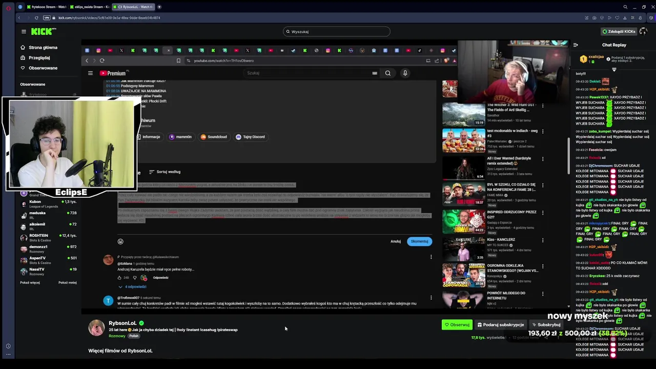Click the Tajny Discord link chip
The height and width of the screenshot is (369, 656).
(x=250, y=137)
